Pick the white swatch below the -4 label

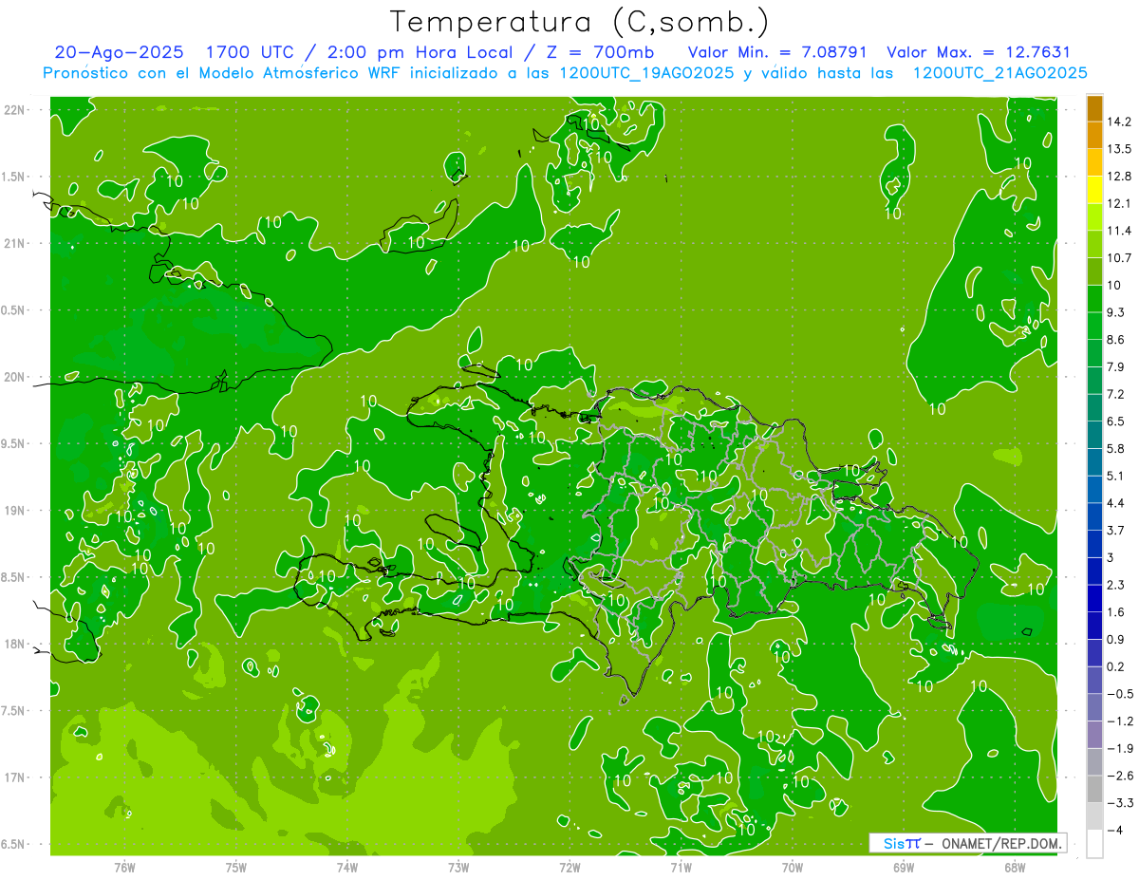(1094, 844)
